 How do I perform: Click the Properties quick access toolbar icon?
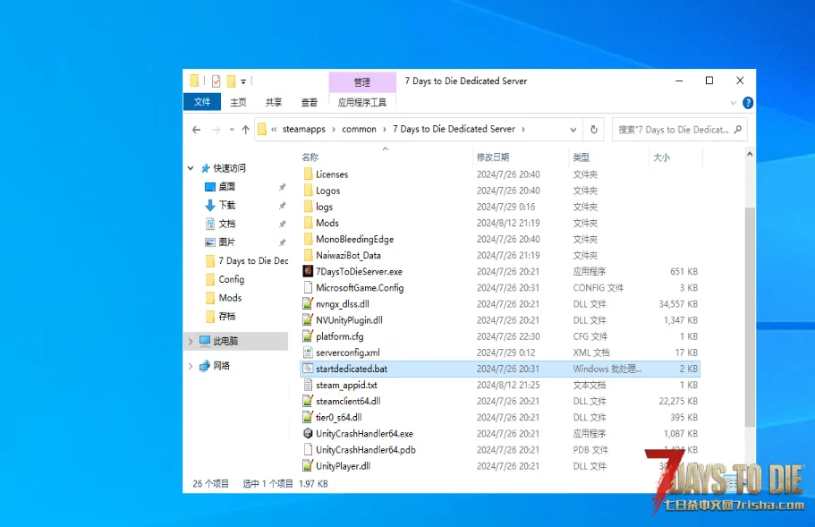216,81
